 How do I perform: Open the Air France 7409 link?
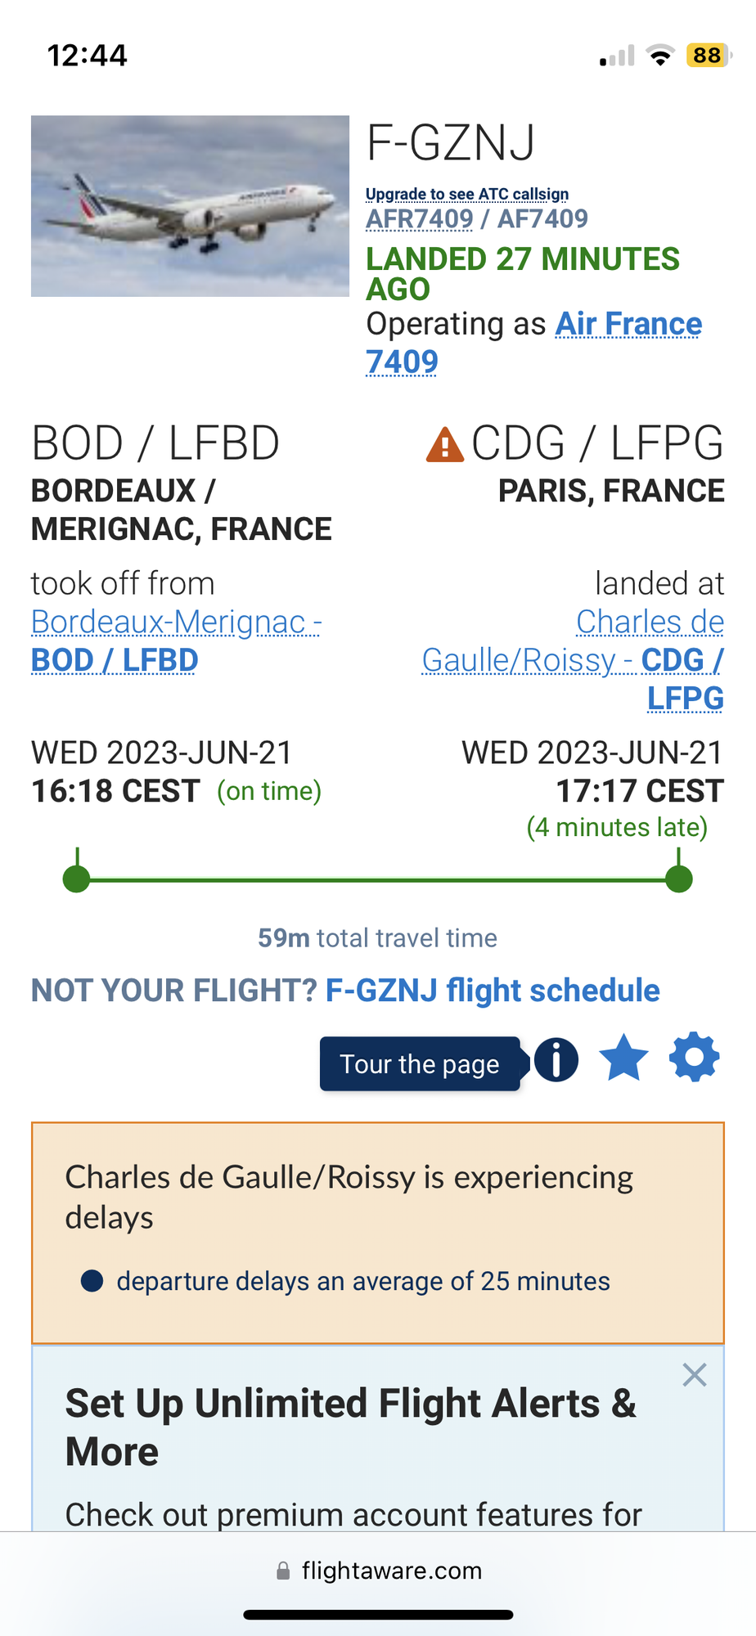coord(533,343)
